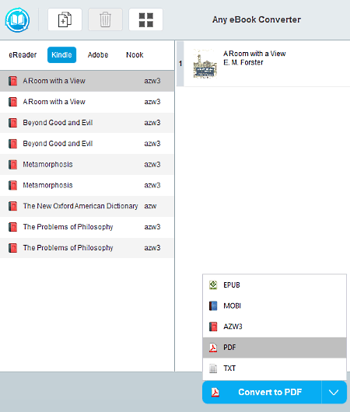Select The New Oxford American Dictionary row
This screenshot has height=412, width=350.
tap(87, 206)
